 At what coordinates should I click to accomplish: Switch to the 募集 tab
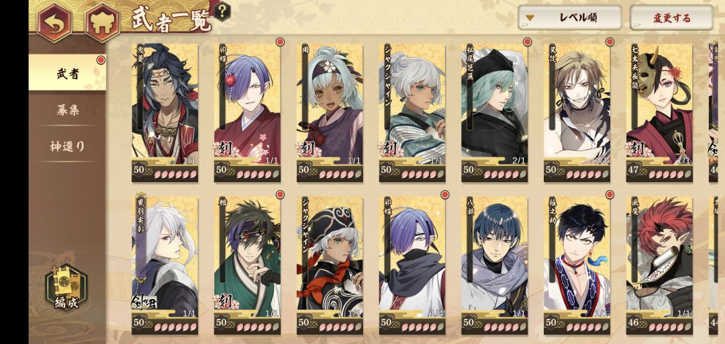click(68, 110)
